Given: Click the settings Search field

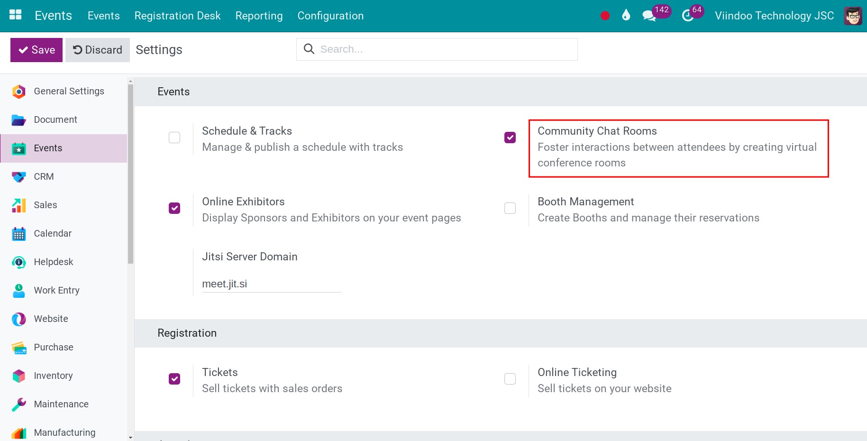Looking at the screenshot, I should pos(437,49).
